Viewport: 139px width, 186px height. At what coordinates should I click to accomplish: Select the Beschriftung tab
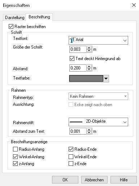39,17
